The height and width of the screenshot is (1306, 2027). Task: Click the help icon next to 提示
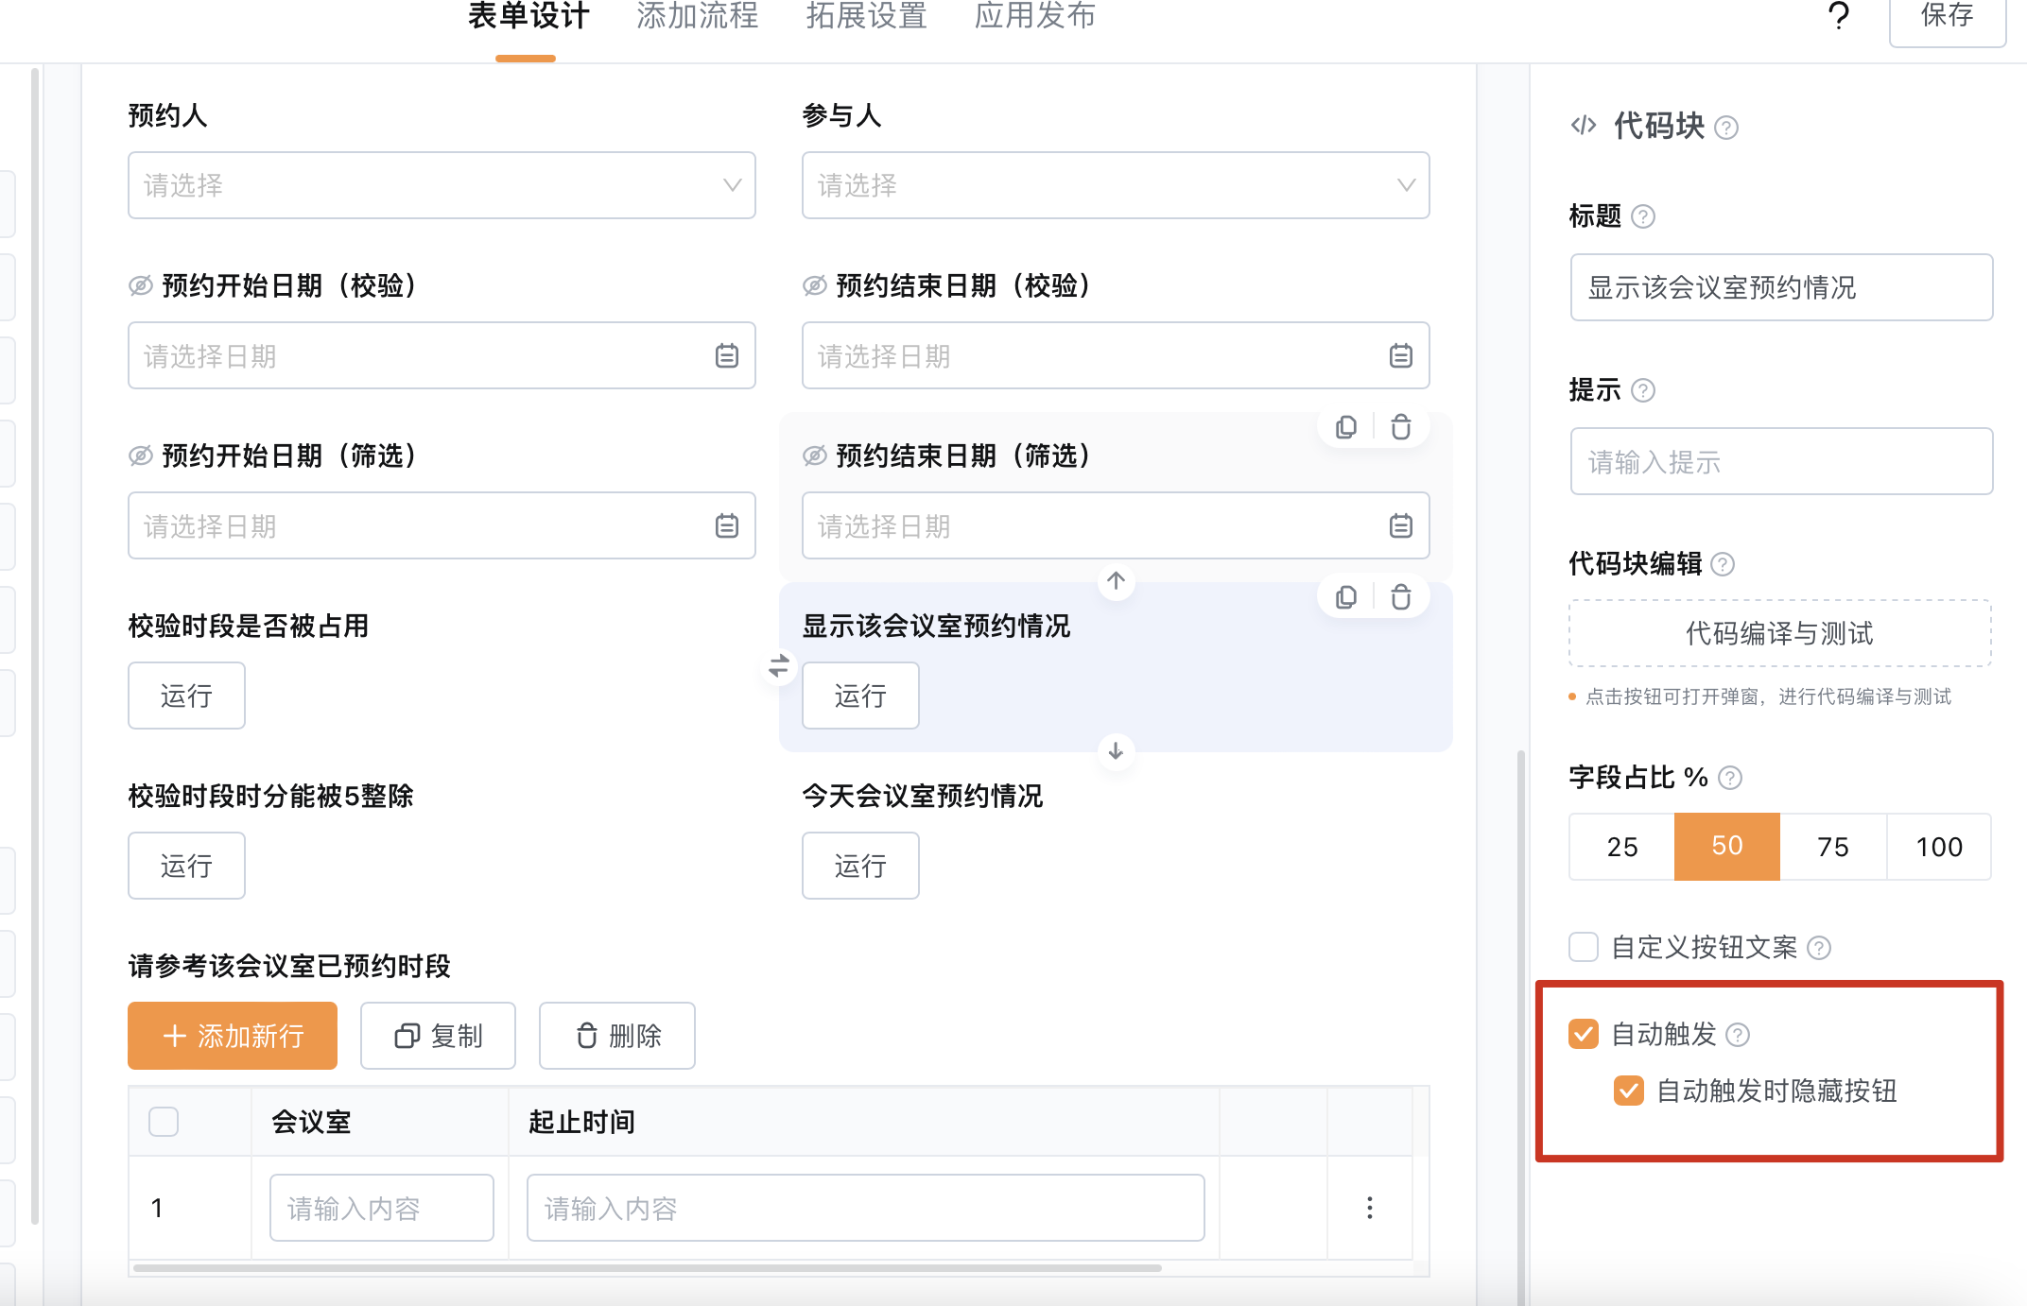click(1643, 390)
